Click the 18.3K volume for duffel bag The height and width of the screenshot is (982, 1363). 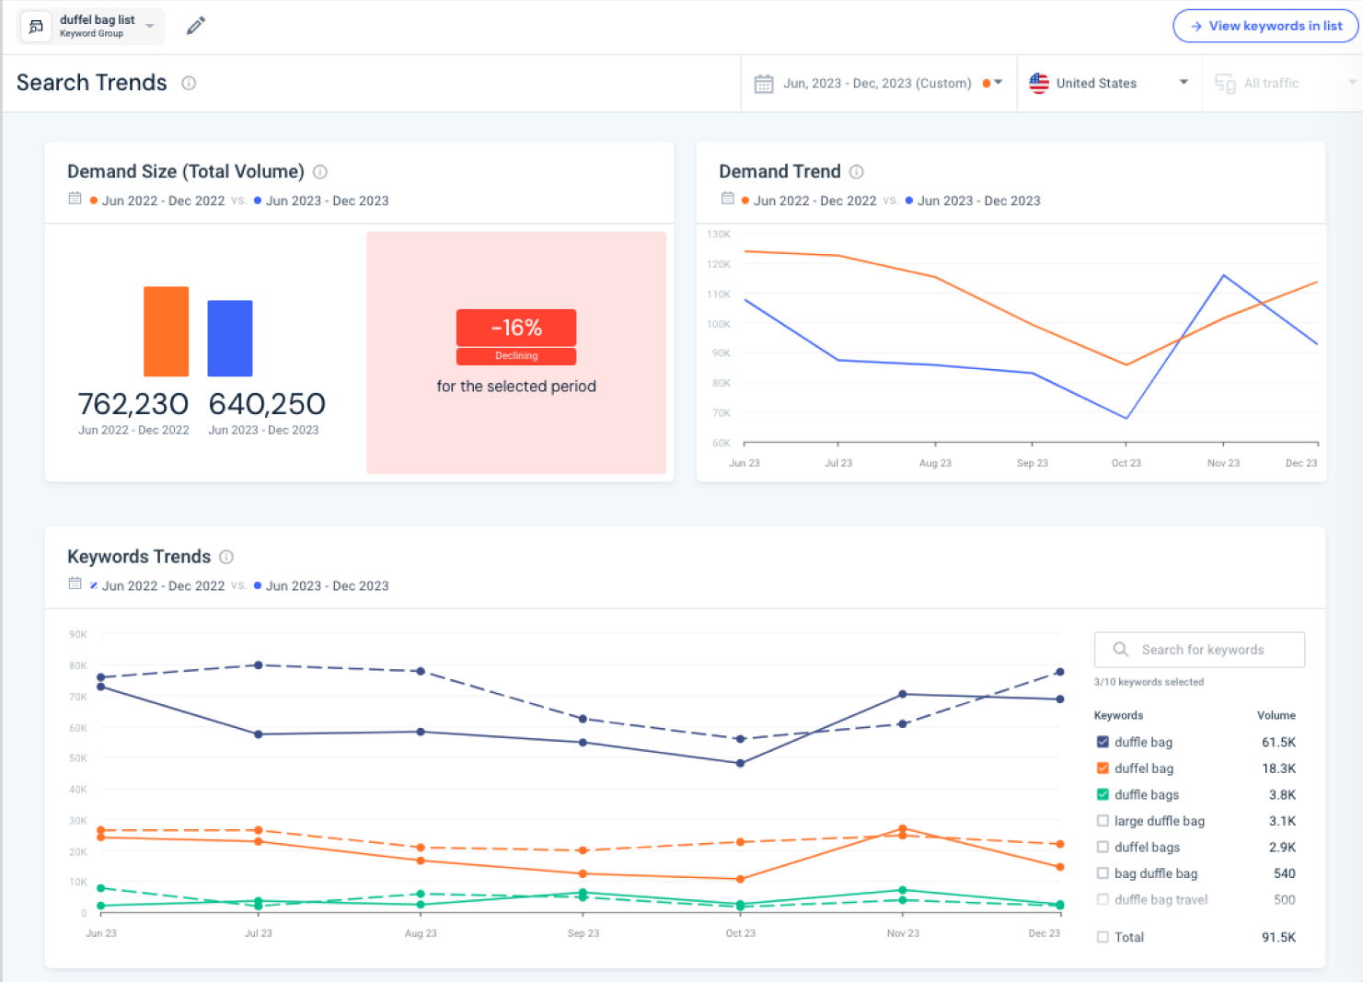click(x=1278, y=768)
